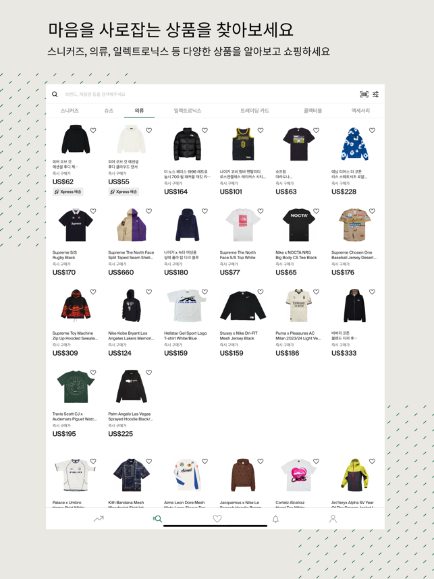Switch to the 스니커즈 tab
The image size is (434, 579).
(x=70, y=111)
